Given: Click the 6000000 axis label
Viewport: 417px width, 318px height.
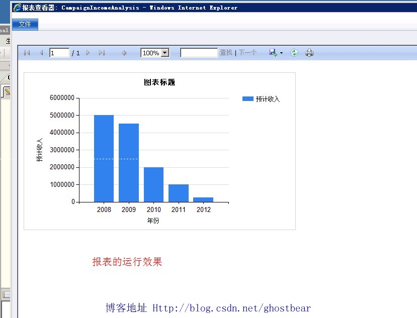Looking at the screenshot, I should [62, 98].
